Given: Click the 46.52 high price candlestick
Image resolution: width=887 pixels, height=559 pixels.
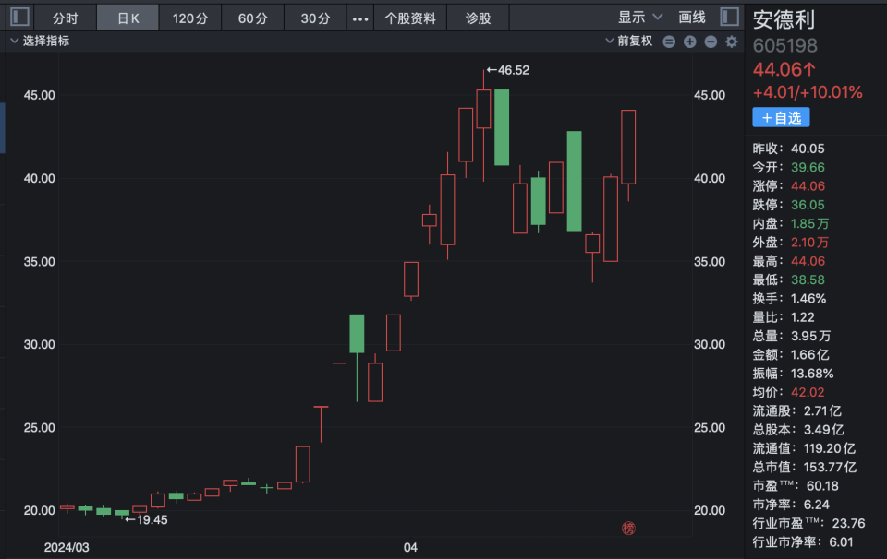Looking at the screenshot, I should point(483,109).
